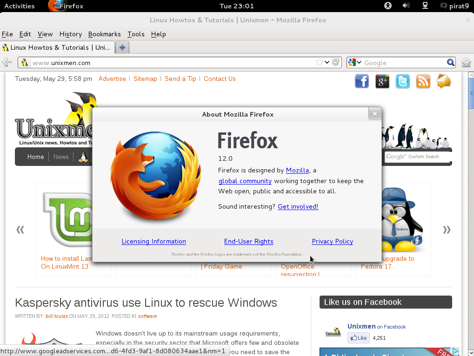Show the previous slide with the left chevrons

[x=20, y=230]
